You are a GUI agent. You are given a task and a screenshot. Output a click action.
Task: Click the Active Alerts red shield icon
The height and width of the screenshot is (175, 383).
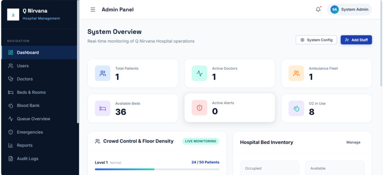tap(200, 108)
